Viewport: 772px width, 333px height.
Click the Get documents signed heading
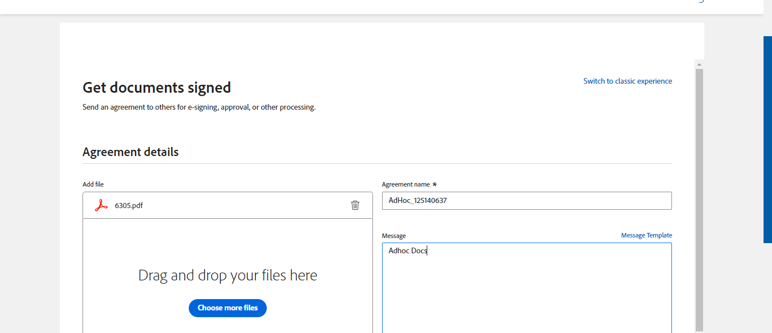157,88
